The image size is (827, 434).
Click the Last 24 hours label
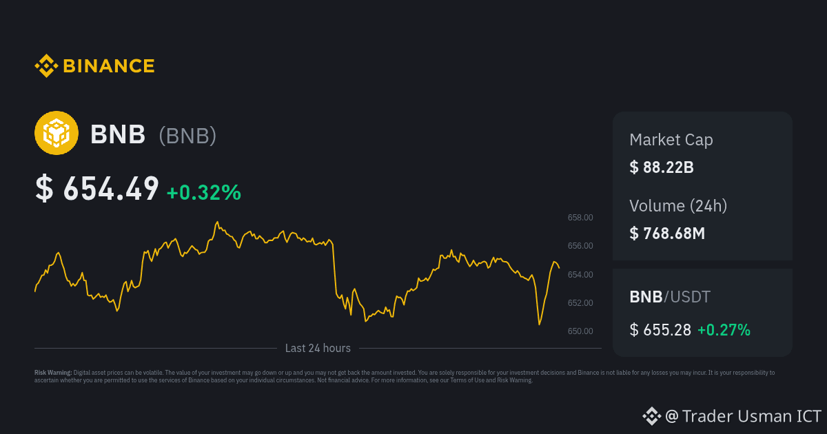pos(318,349)
